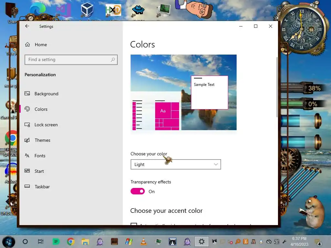Open notification center with 4 badge

pyautogui.click(x=318, y=242)
